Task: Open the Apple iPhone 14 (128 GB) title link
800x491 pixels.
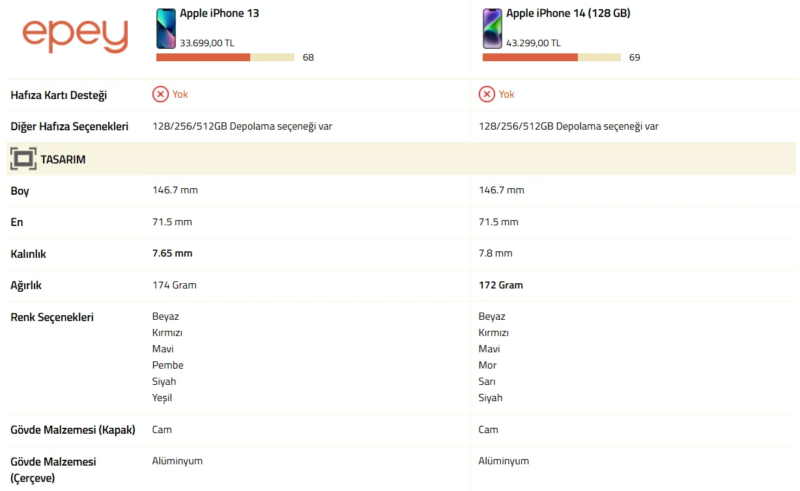Action: pyautogui.click(x=568, y=13)
